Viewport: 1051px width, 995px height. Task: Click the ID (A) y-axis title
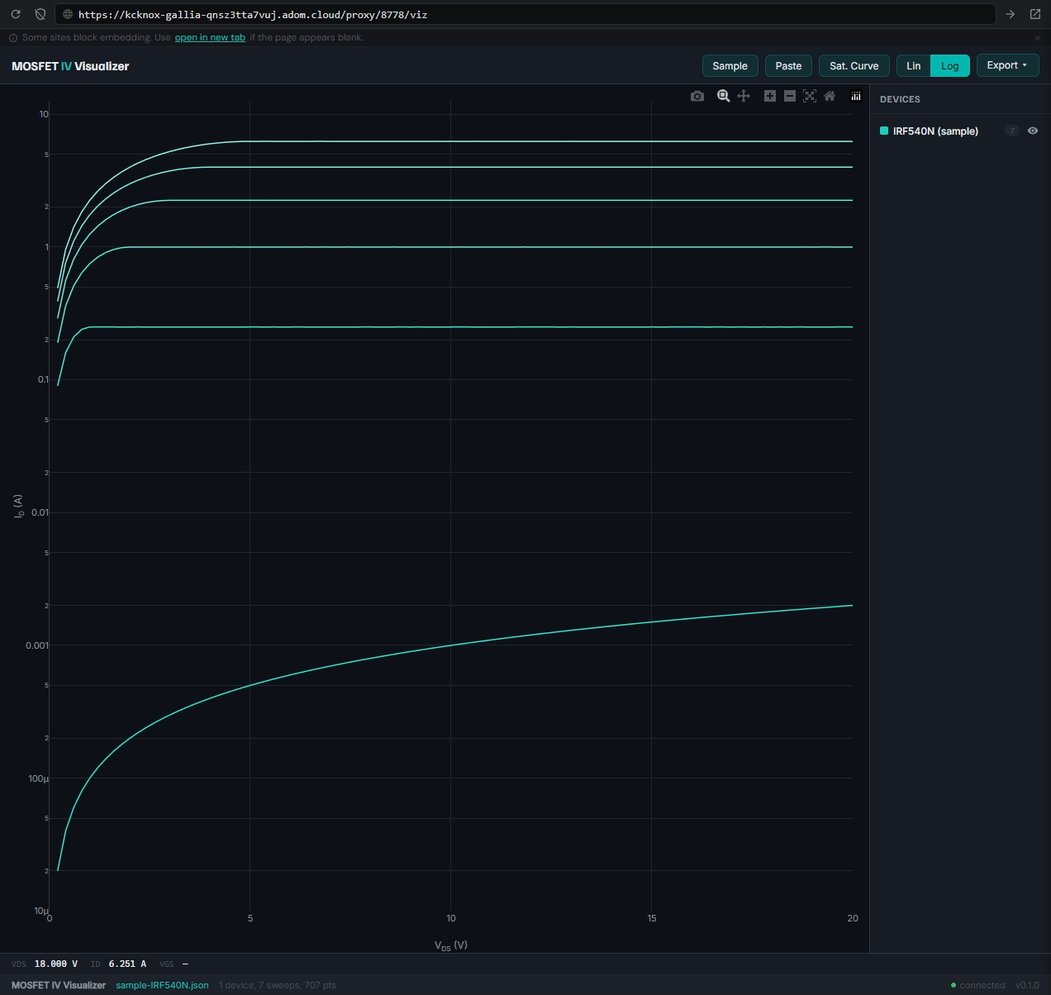pyautogui.click(x=18, y=507)
